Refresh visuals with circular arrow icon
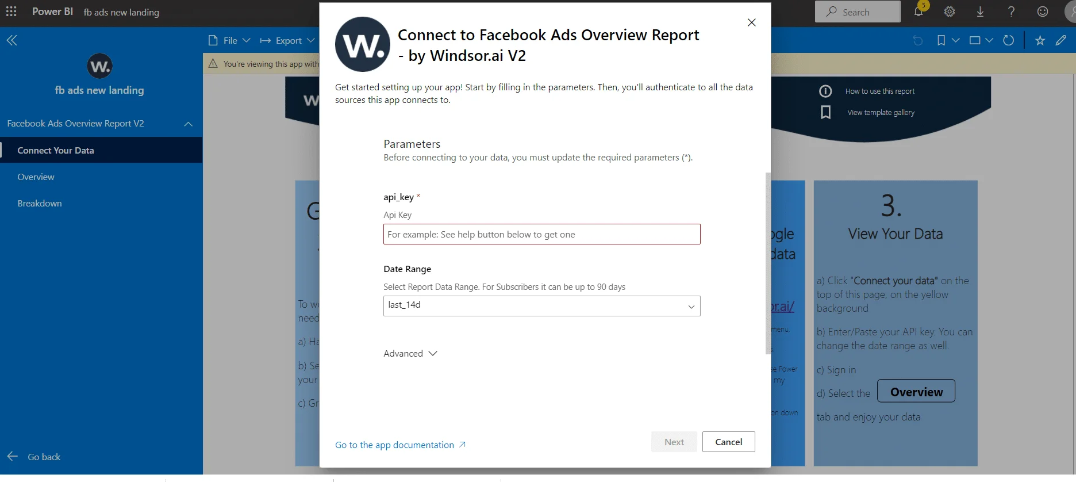The height and width of the screenshot is (482, 1076). click(x=1008, y=40)
